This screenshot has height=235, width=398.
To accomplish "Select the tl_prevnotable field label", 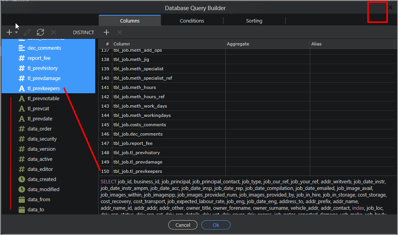I will 44,98.
